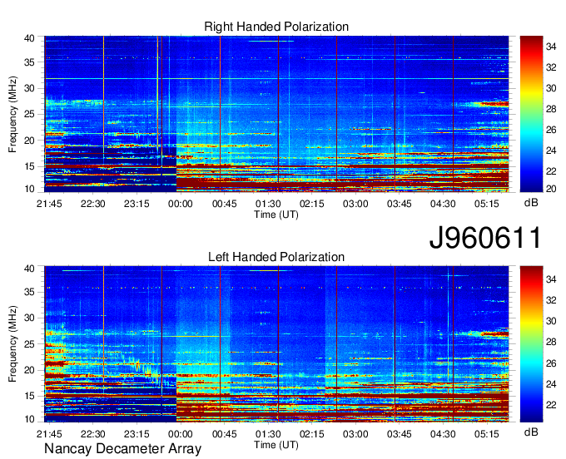Screen dimensions: 566x459
Task: Click the 10 MHz frequency tick of Left Handed plot
Action: click(x=29, y=419)
